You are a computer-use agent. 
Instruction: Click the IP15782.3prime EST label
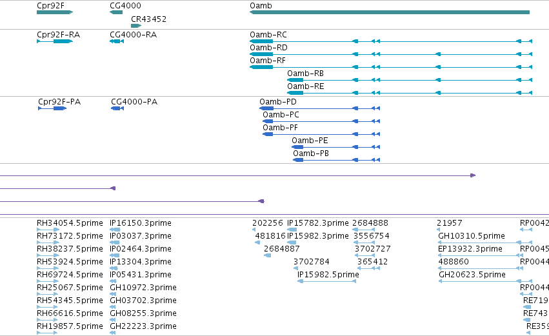[318, 223]
